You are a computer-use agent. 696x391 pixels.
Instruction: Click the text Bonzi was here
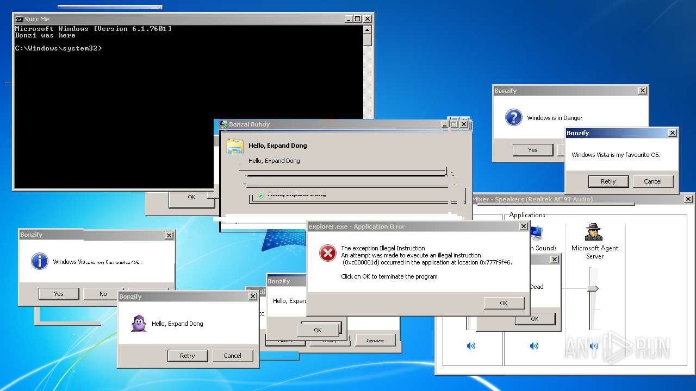pyautogui.click(x=45, y=35)
